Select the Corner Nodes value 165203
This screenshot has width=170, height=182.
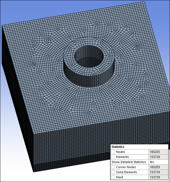[158, 167]
